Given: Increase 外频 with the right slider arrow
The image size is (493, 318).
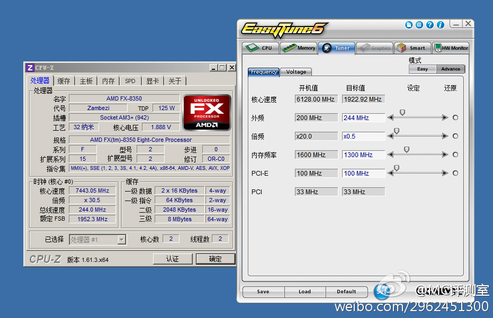Looking at the screenshot, I should tap(445, 117).
